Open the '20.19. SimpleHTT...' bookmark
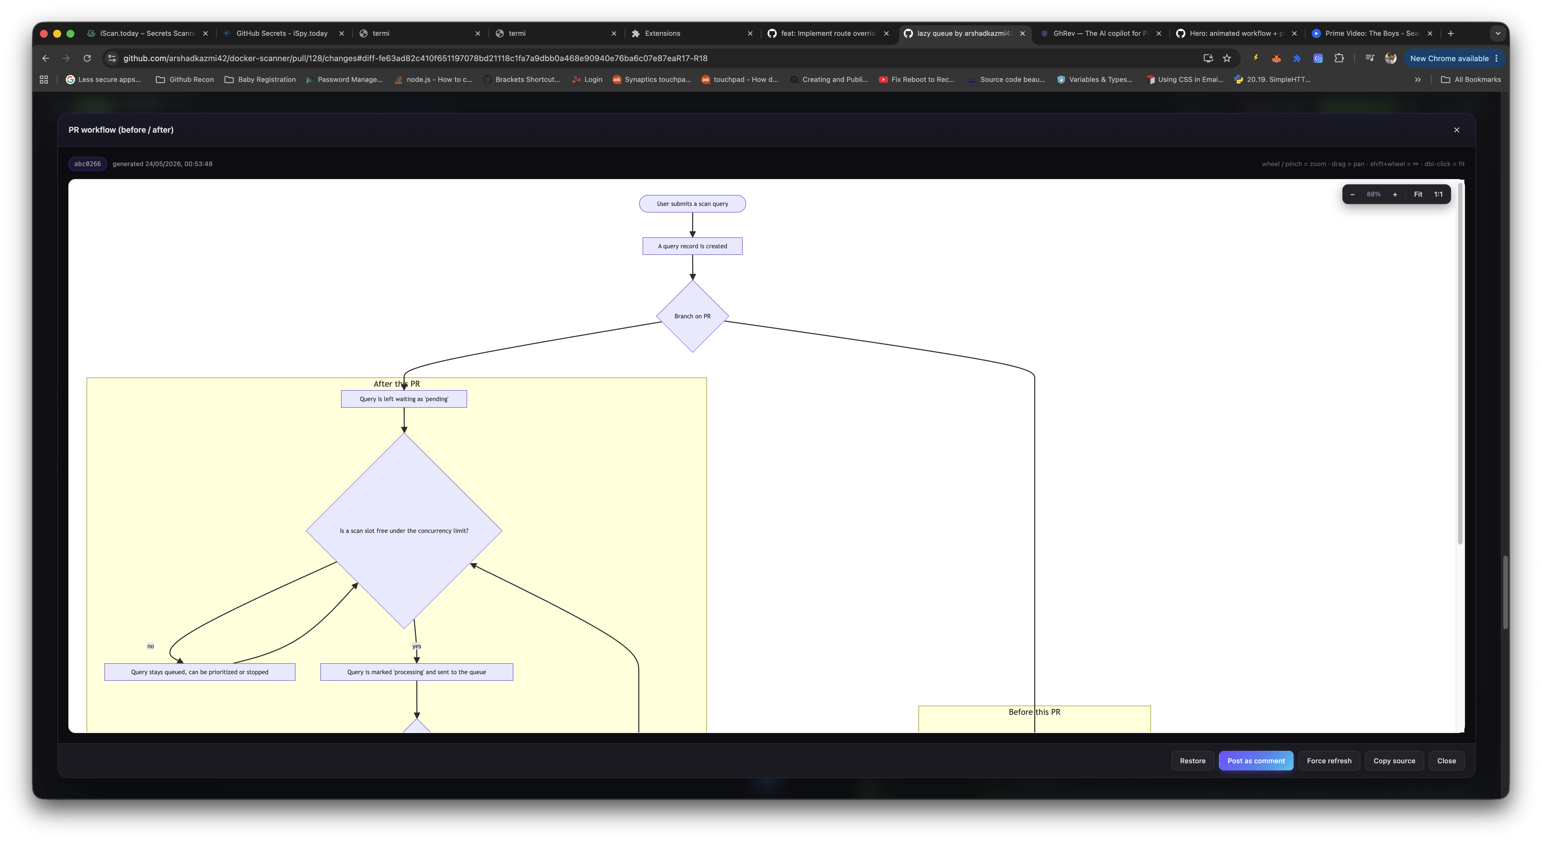The image size is (1542, 842). [x=1272, y=80]
